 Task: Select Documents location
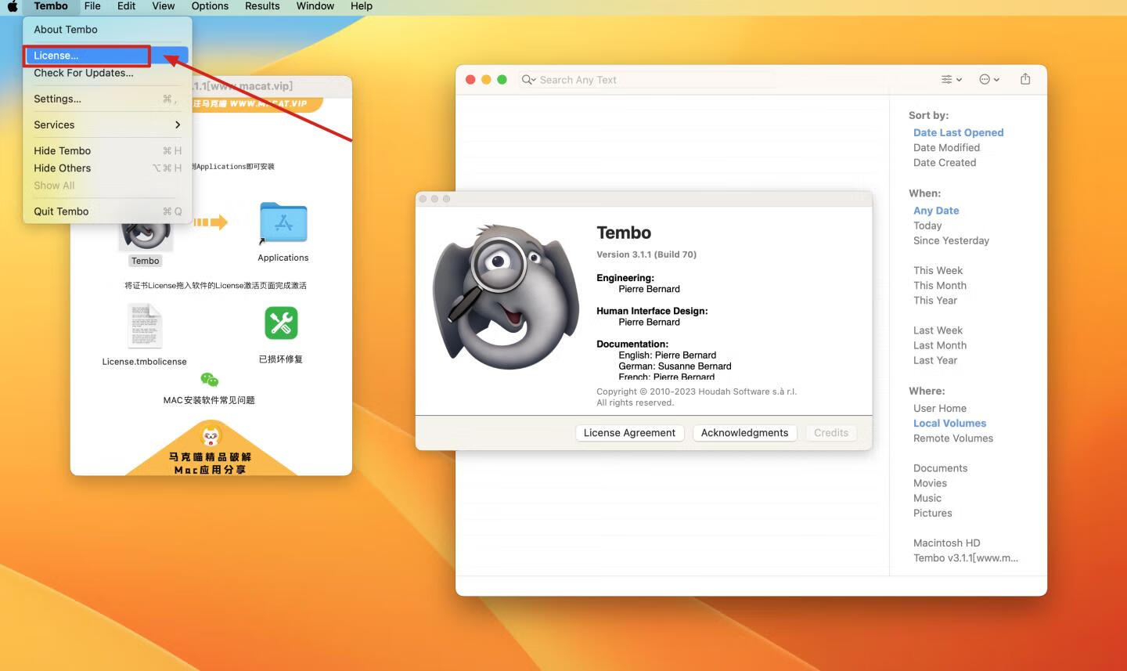pos(940,468)
